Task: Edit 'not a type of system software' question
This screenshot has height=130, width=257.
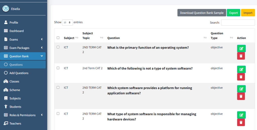Action: (241, 70)
